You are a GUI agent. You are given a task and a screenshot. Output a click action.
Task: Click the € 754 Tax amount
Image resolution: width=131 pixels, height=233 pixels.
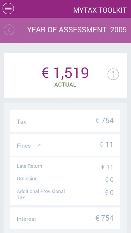pos(105,120)
